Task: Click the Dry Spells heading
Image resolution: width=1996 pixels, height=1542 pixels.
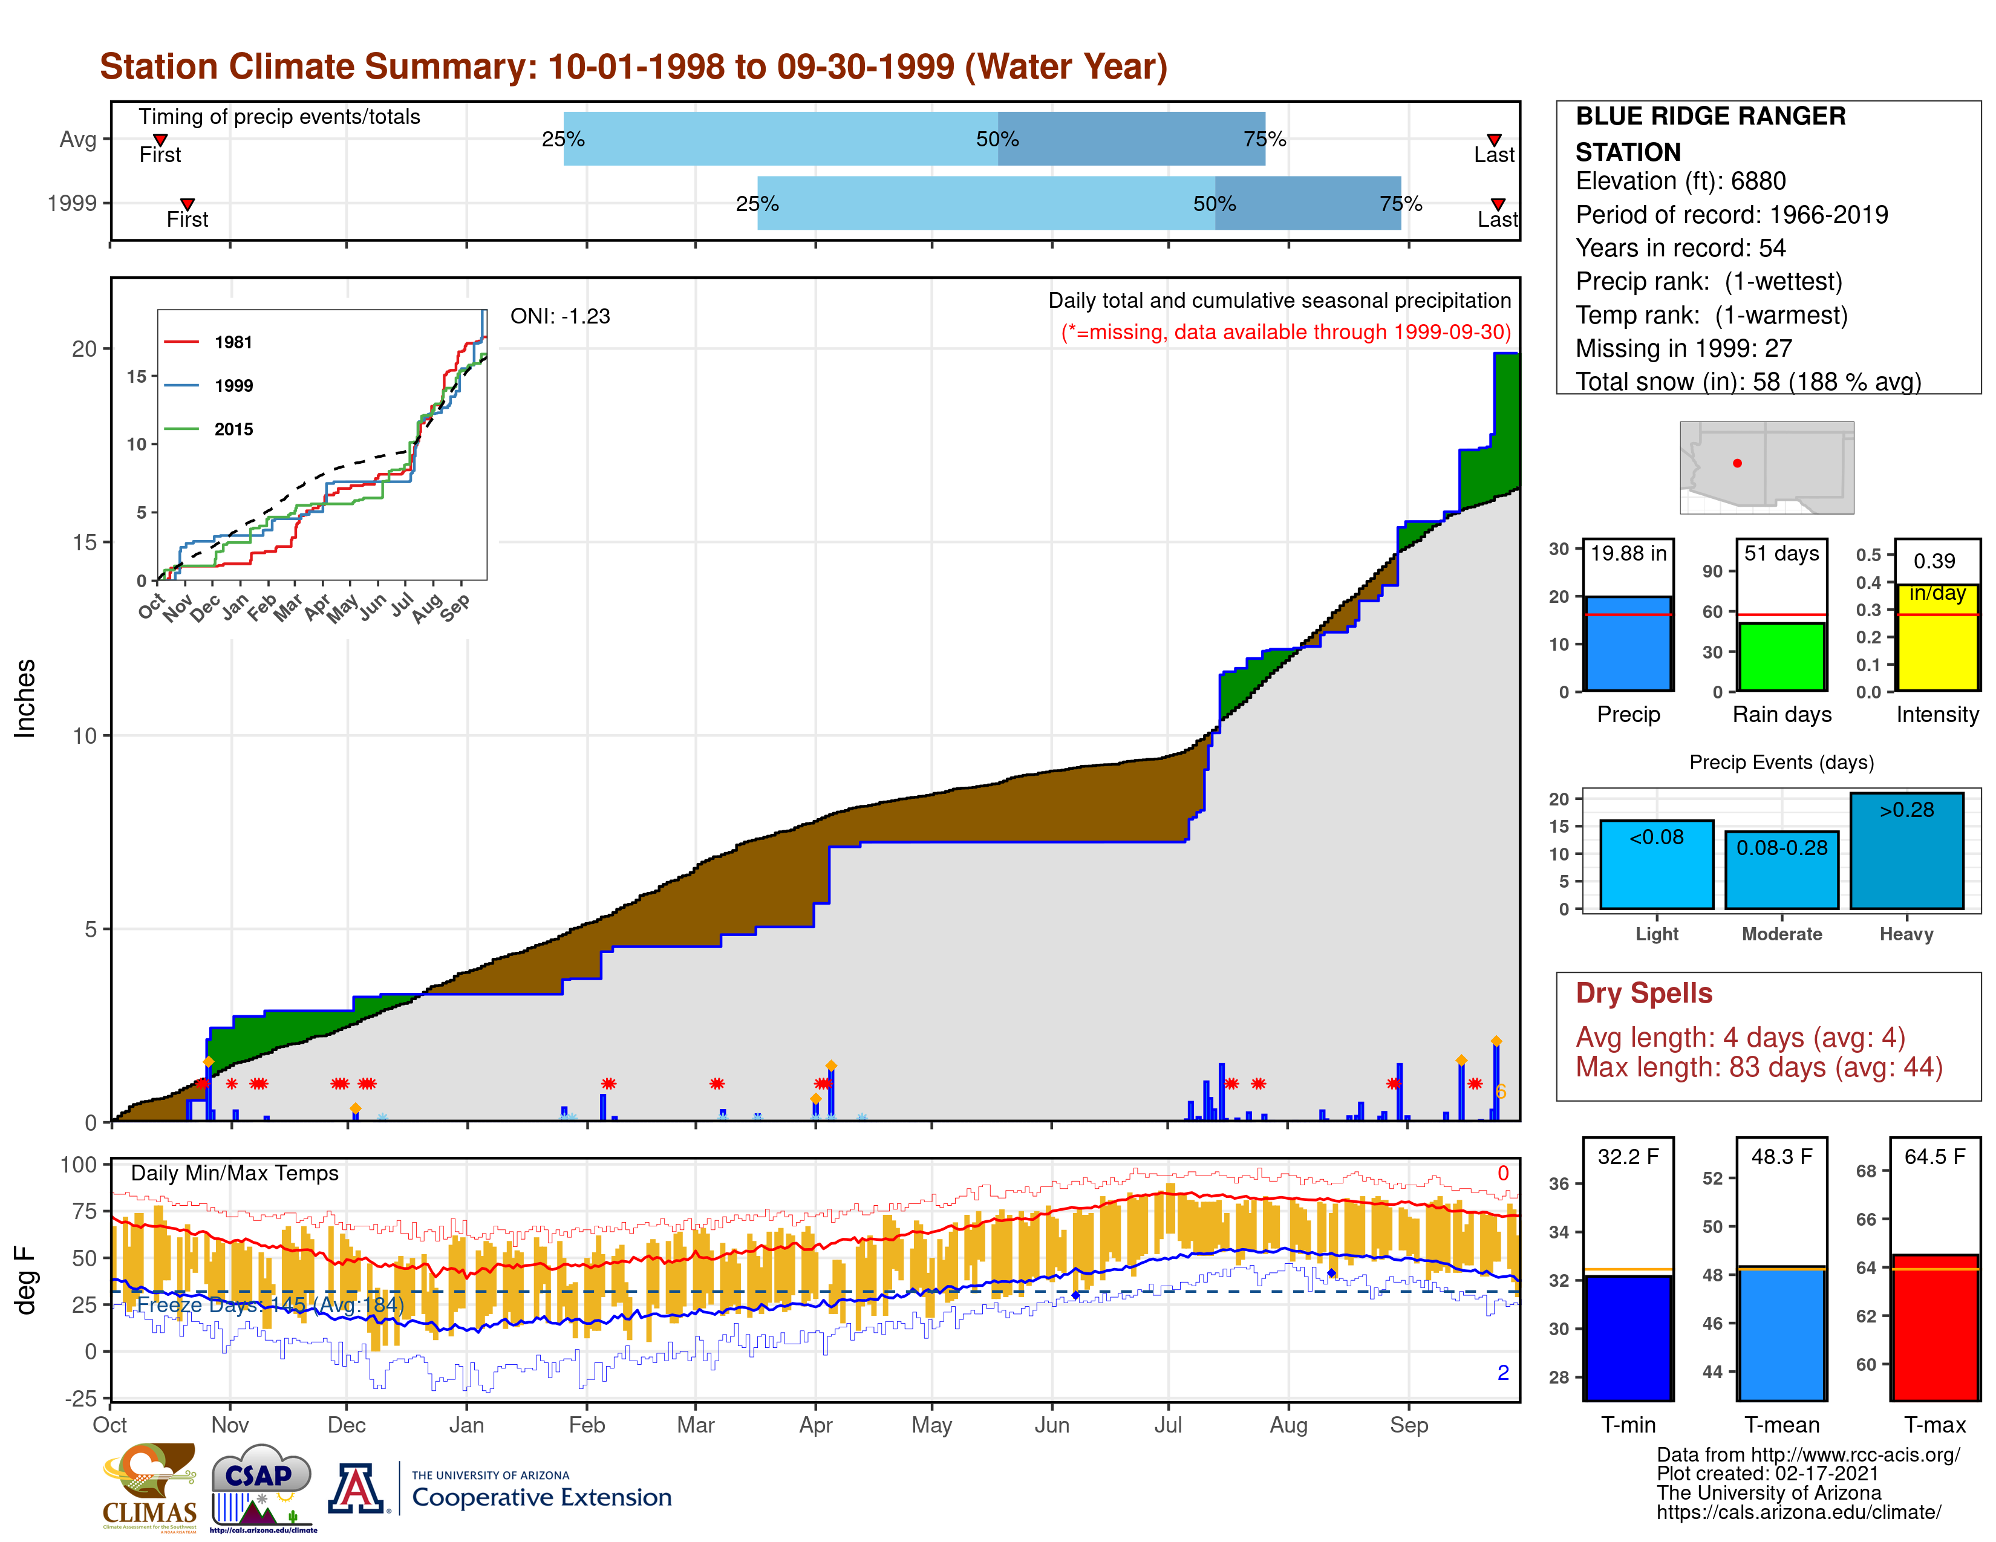Action: [1643, 993]
